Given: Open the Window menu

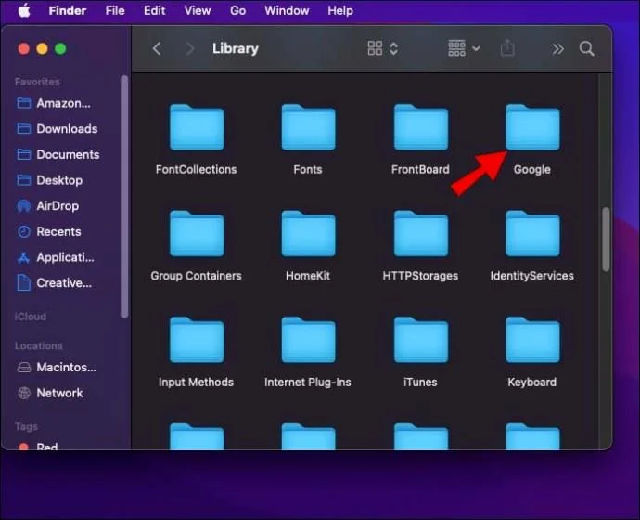Looking at the screenshot, I should [287, 10].
